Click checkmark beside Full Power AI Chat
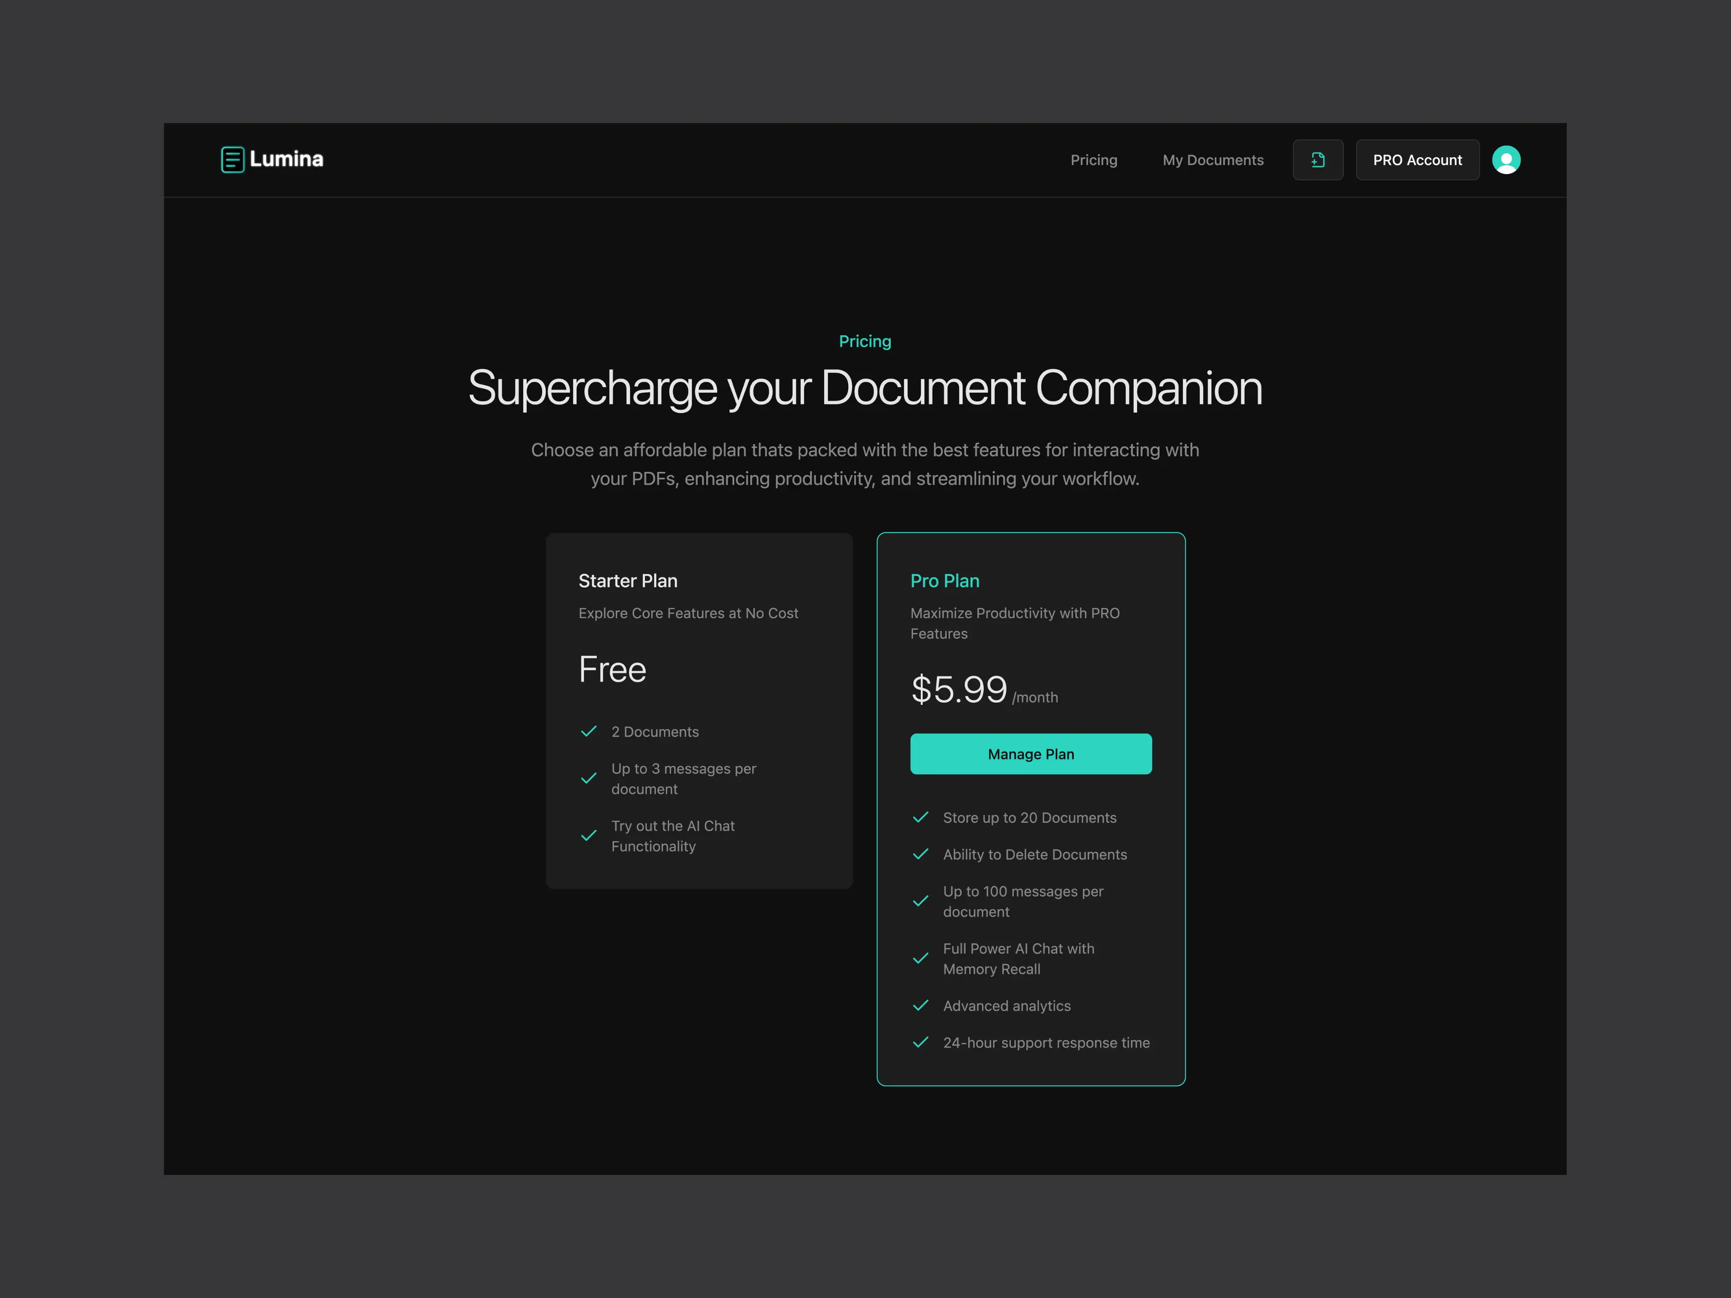Viewport: 1731px width, 1298px height. point(920,958)
